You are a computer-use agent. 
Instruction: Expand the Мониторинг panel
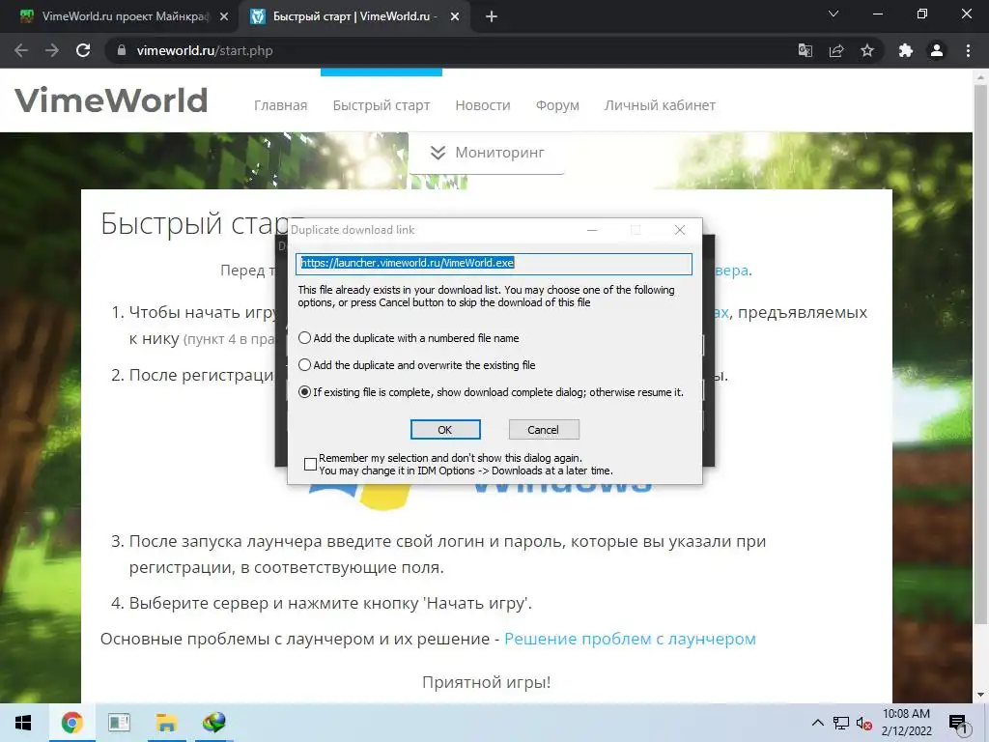coord(487,153)
